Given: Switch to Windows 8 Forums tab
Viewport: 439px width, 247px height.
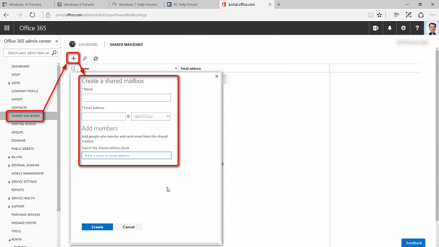Looking at the screenshot, I should 78,5.
